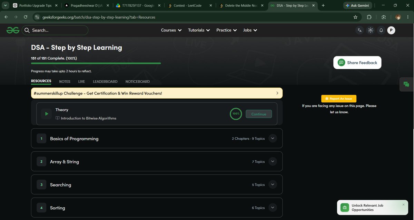Select the RESOURCES tab
Image resolution: width=414 pixels, height=220 pixels.
pyautogui.click(x=41, y=81)
